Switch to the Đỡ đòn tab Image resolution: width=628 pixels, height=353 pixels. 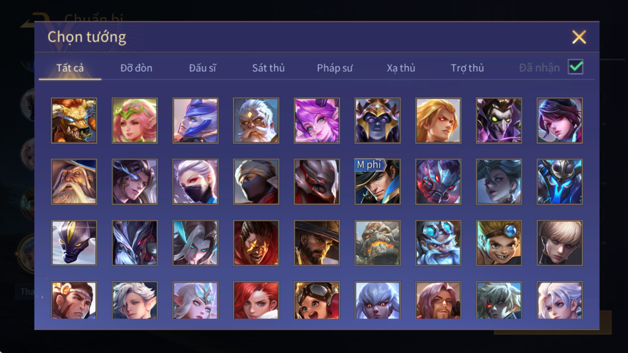136,68
